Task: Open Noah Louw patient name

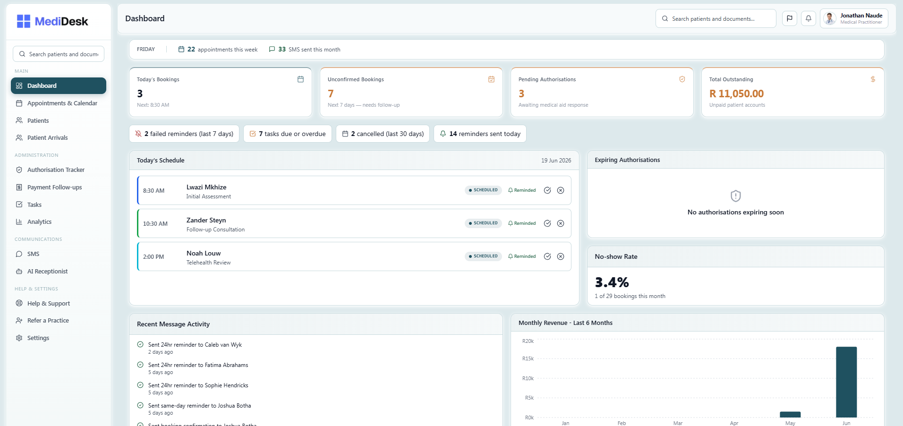Action: point(204,253)
